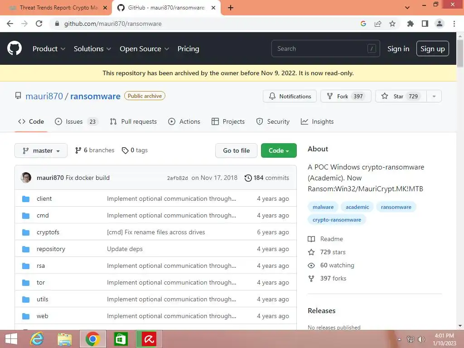Click the mauri870 commit author avatar
The height and width of the screenshot is (348, 464).
coord(26,178)
